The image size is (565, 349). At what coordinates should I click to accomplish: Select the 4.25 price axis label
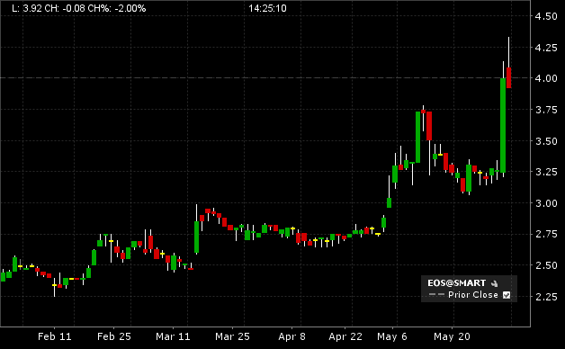(546, 48)
